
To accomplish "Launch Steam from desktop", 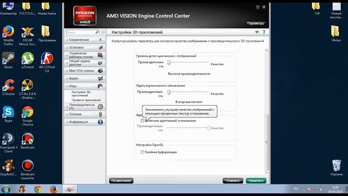I will tap(8, 60).
